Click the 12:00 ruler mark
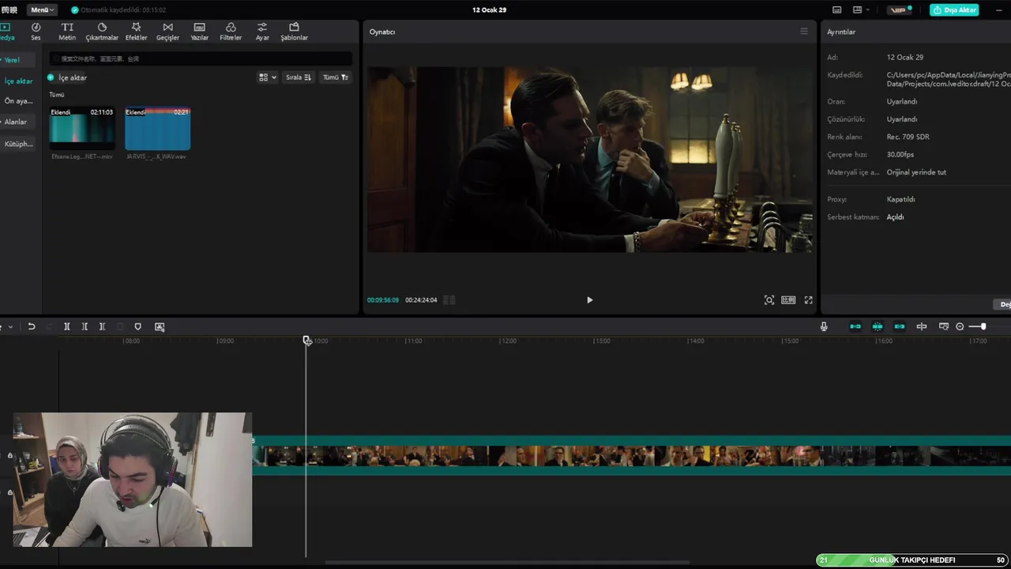This screenshot has height=569, width=1011. click(x=508, y=341)
